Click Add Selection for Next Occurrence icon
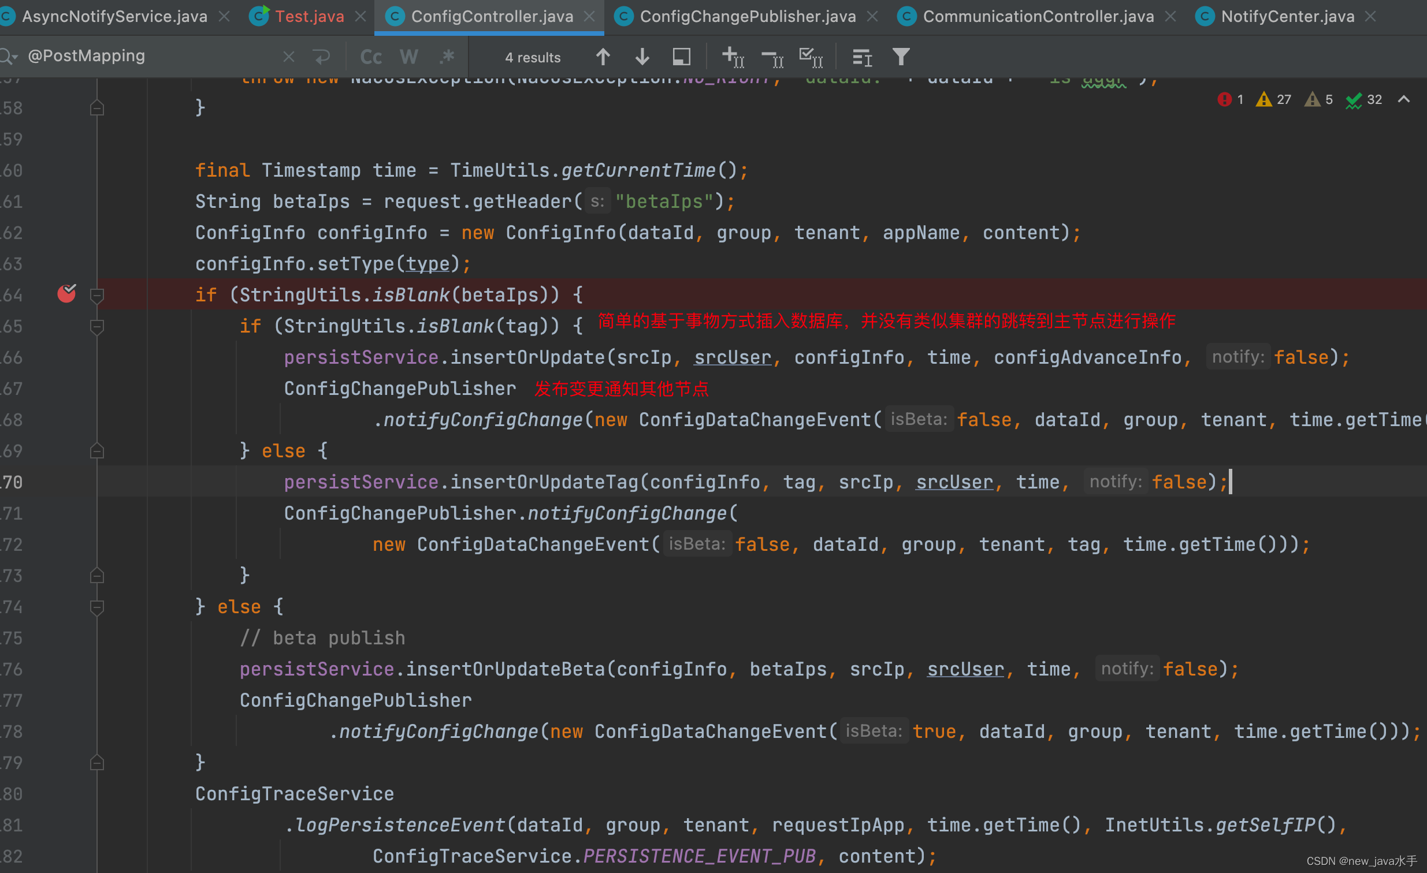1427x873 pixels. [733, 57]
